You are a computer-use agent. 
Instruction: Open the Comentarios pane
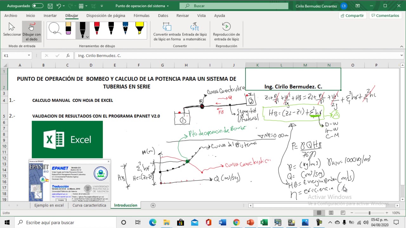point(386,16)
